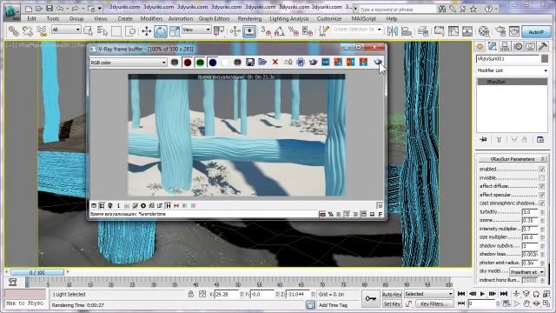This screenshot has height=313, width=556.
Task: Collapse the VRaySun Parameters rollout
Action: pos(512,159)
